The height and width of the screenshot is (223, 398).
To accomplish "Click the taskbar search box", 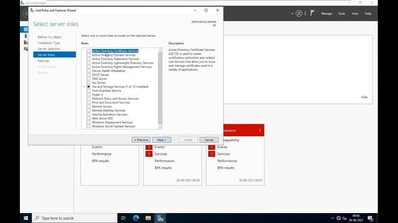I will [x=75, y=218].
